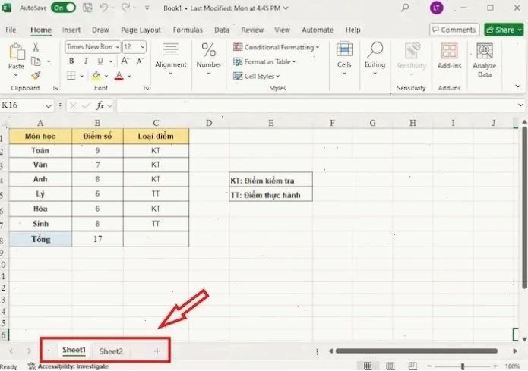This screenshot has height=371, width=528.
Task: Open the Clipboard dialog launcher
Action: (55, 88)
